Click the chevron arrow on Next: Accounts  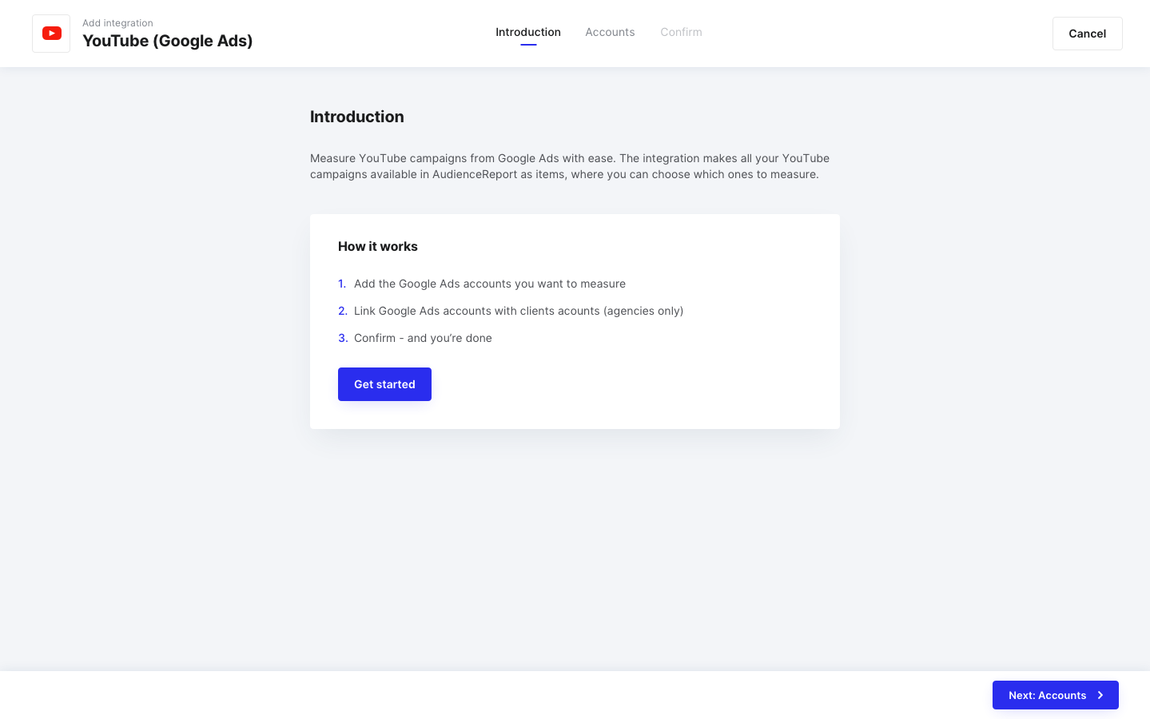pyautogui.click(x=1100, y=695)
